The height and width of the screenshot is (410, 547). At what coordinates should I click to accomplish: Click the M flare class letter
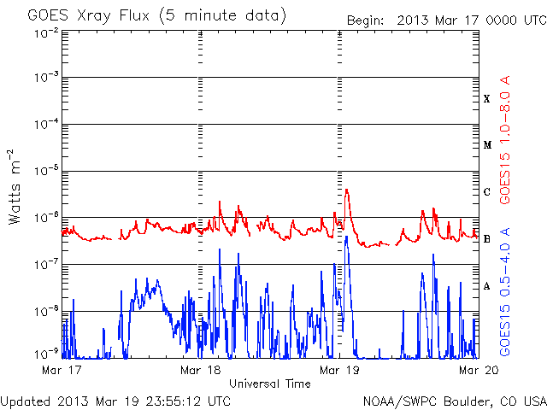click(487, 145)
